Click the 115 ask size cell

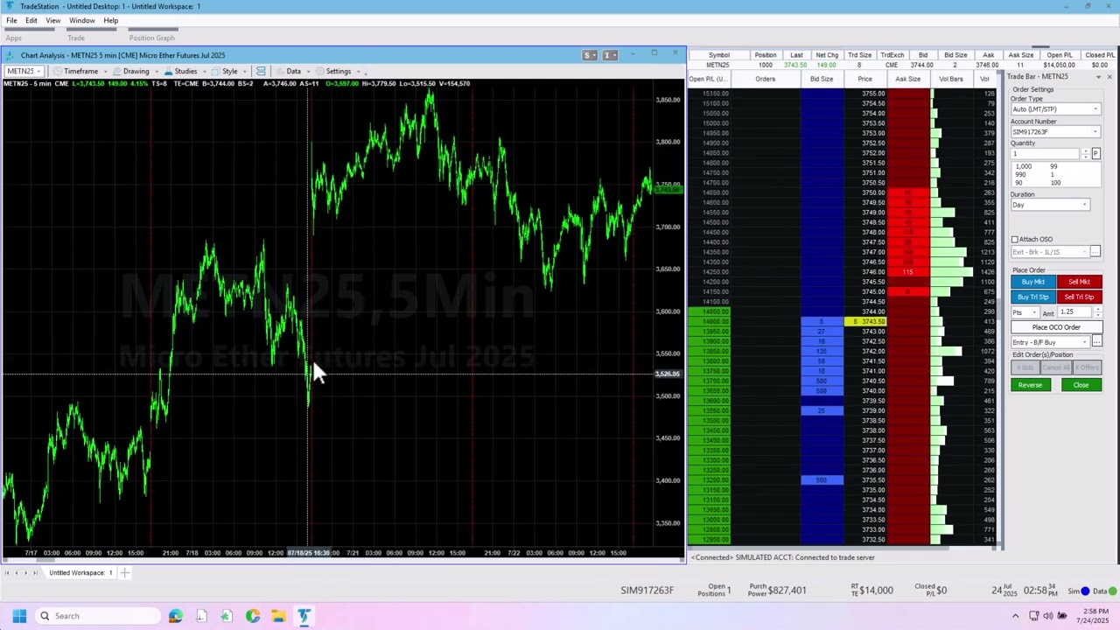tap(907, 272)
